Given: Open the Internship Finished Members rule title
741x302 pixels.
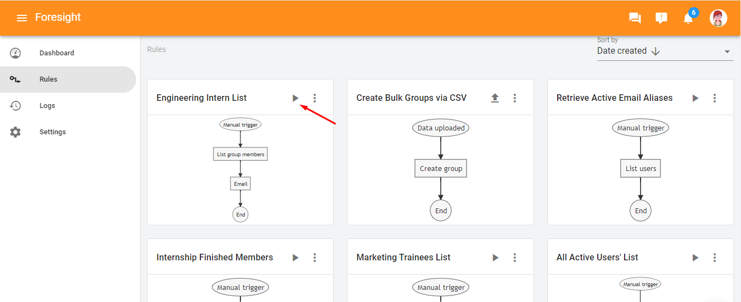Looking at the screenshot, I should tap(215, 258).
